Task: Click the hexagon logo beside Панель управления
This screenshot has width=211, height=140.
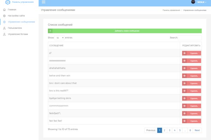Action: [8, 2]
